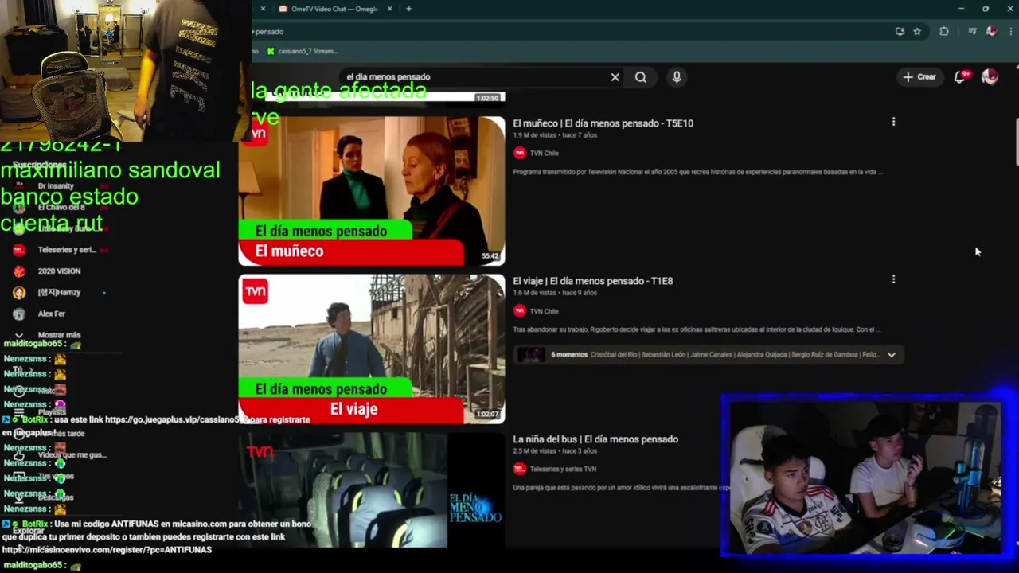This screenshot has height=573, width=1019.
Task: Open title El viaje | El día menos pensado - T1E8
Action: pos(593,281)
